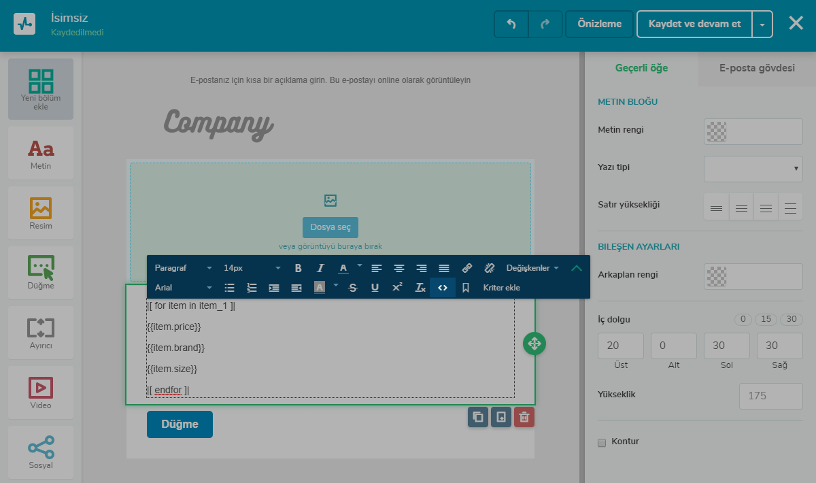
Task: Select the Resim image block
Action: tap(41, 213)
